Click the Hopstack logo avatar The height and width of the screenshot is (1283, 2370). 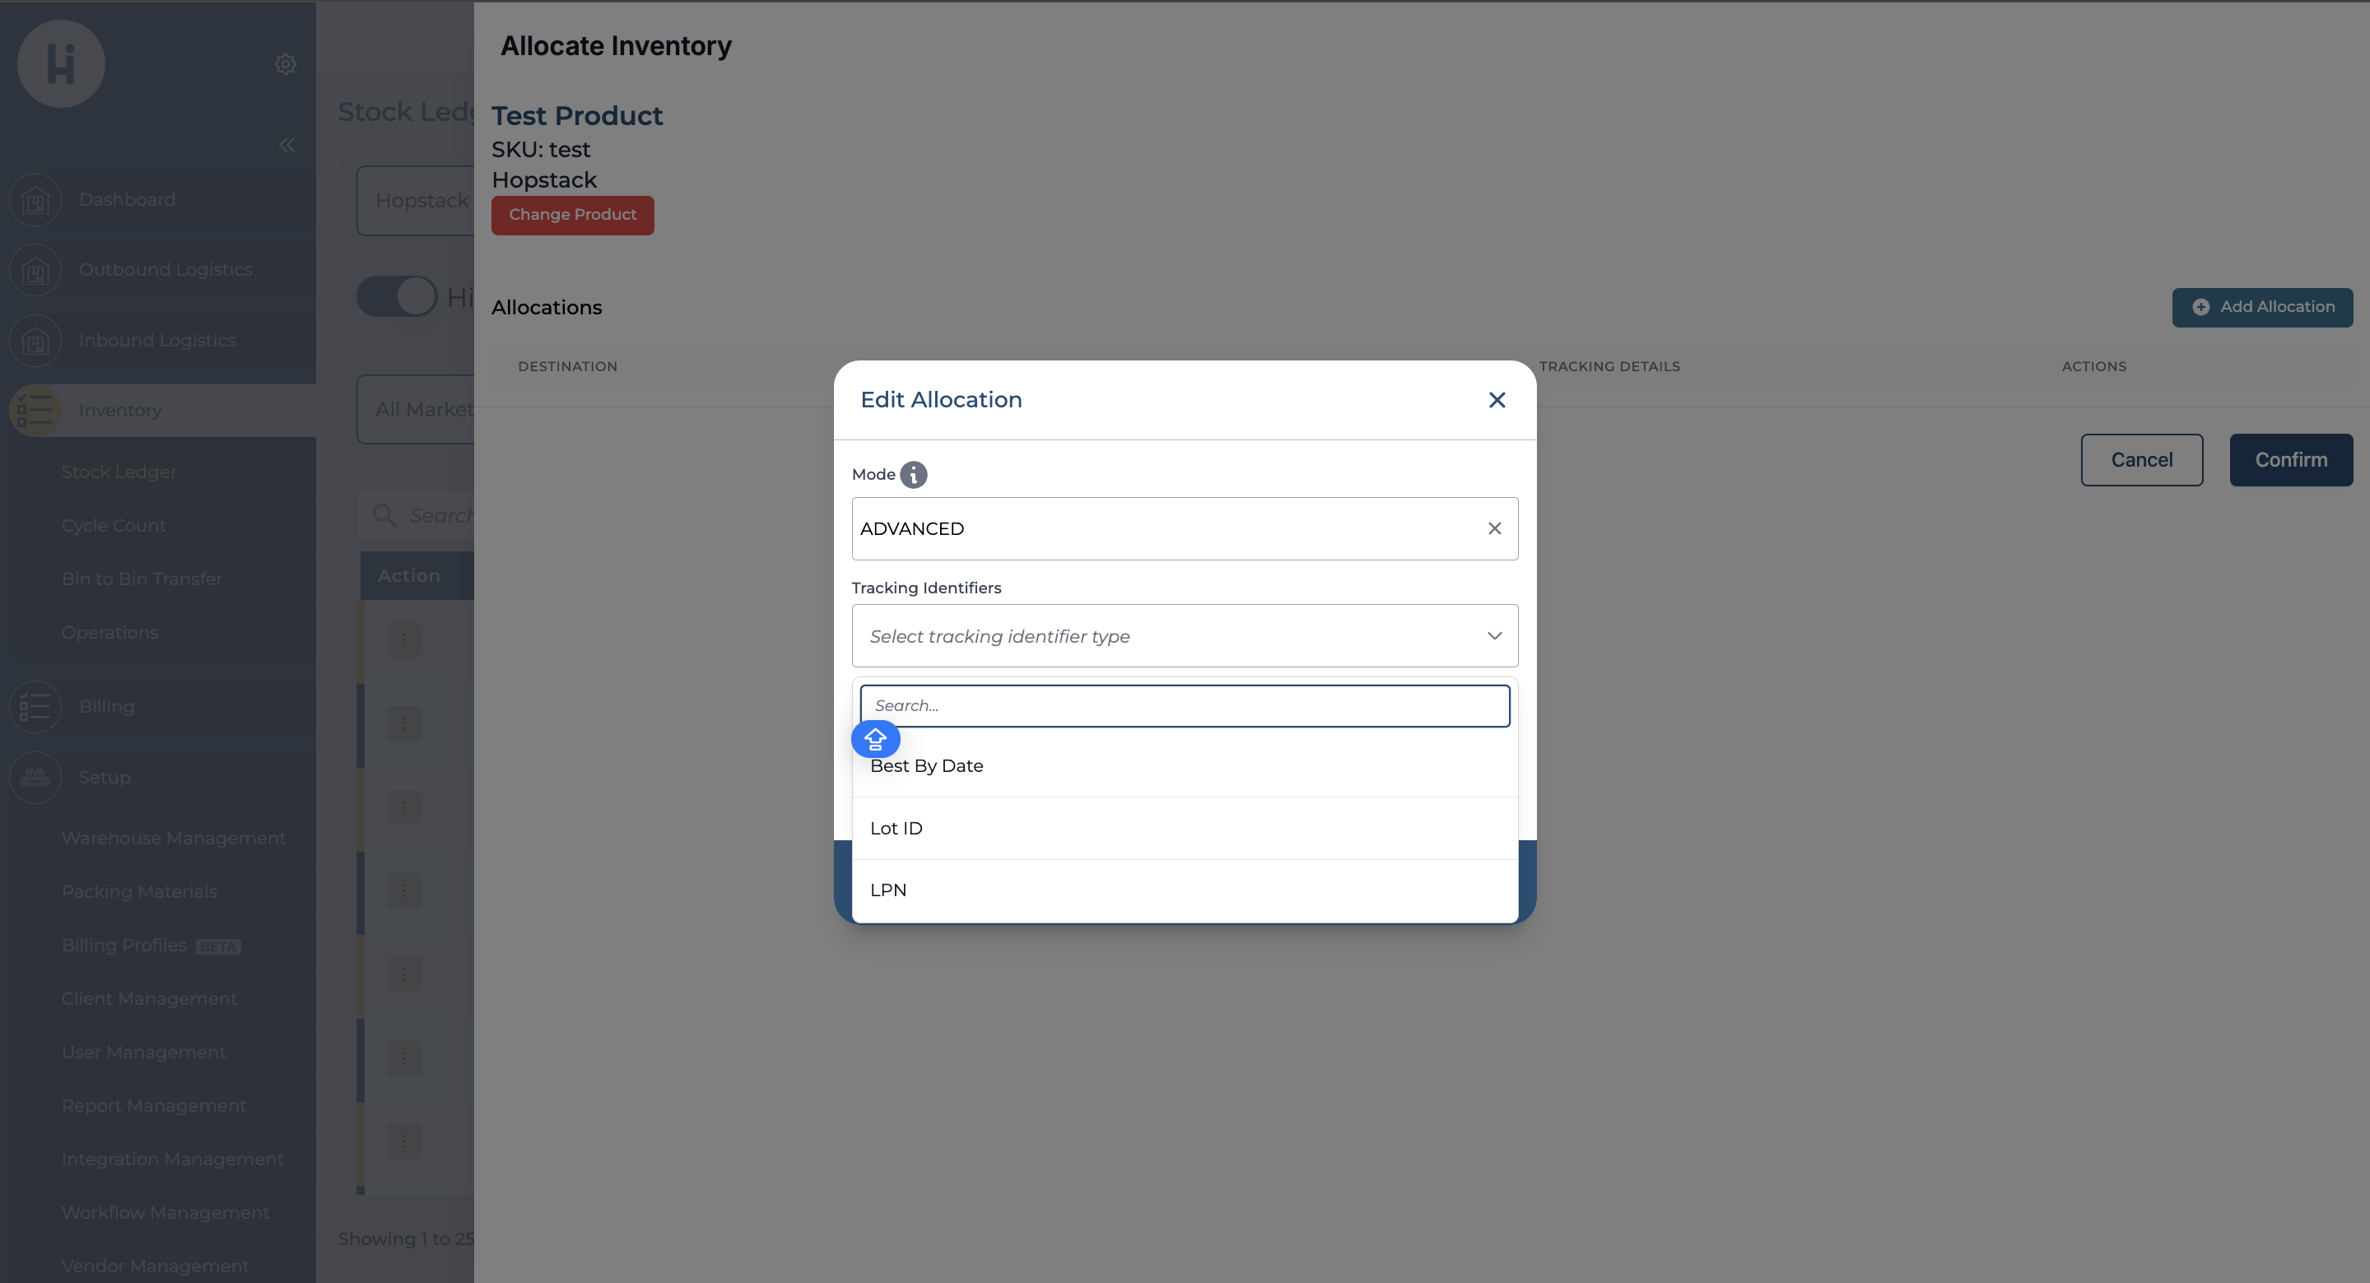pyautogui.click(x=61, y=64)
